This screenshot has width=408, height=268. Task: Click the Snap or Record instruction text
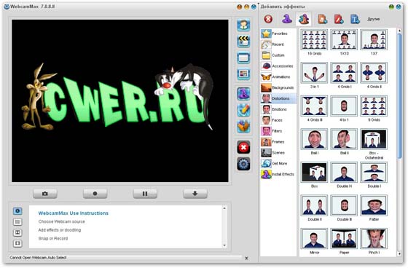tap(53, 238)
